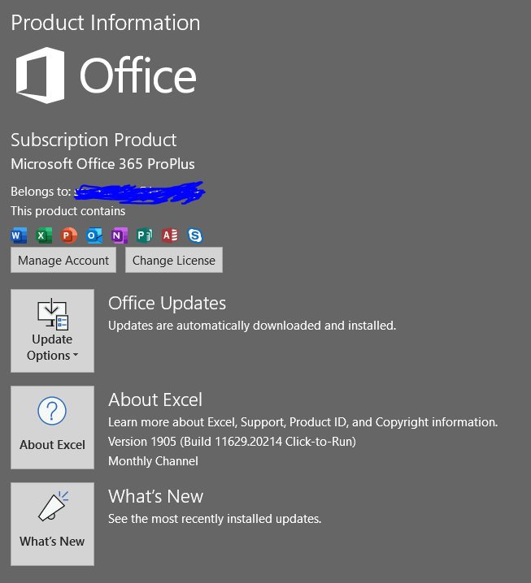This screenshot has height=583, width=531.
Task: Click the Skype for Business icon
Action: [x=194, y=235]
